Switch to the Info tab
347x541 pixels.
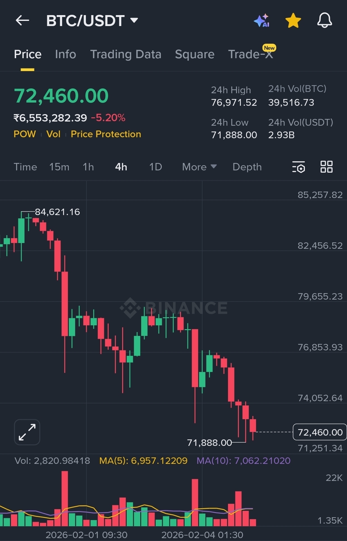(x=65, y=54)
